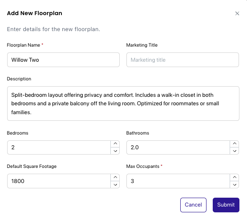Raise Max Occupants using the up arrow
Viewport: 247px width, 219px height.
235,177
